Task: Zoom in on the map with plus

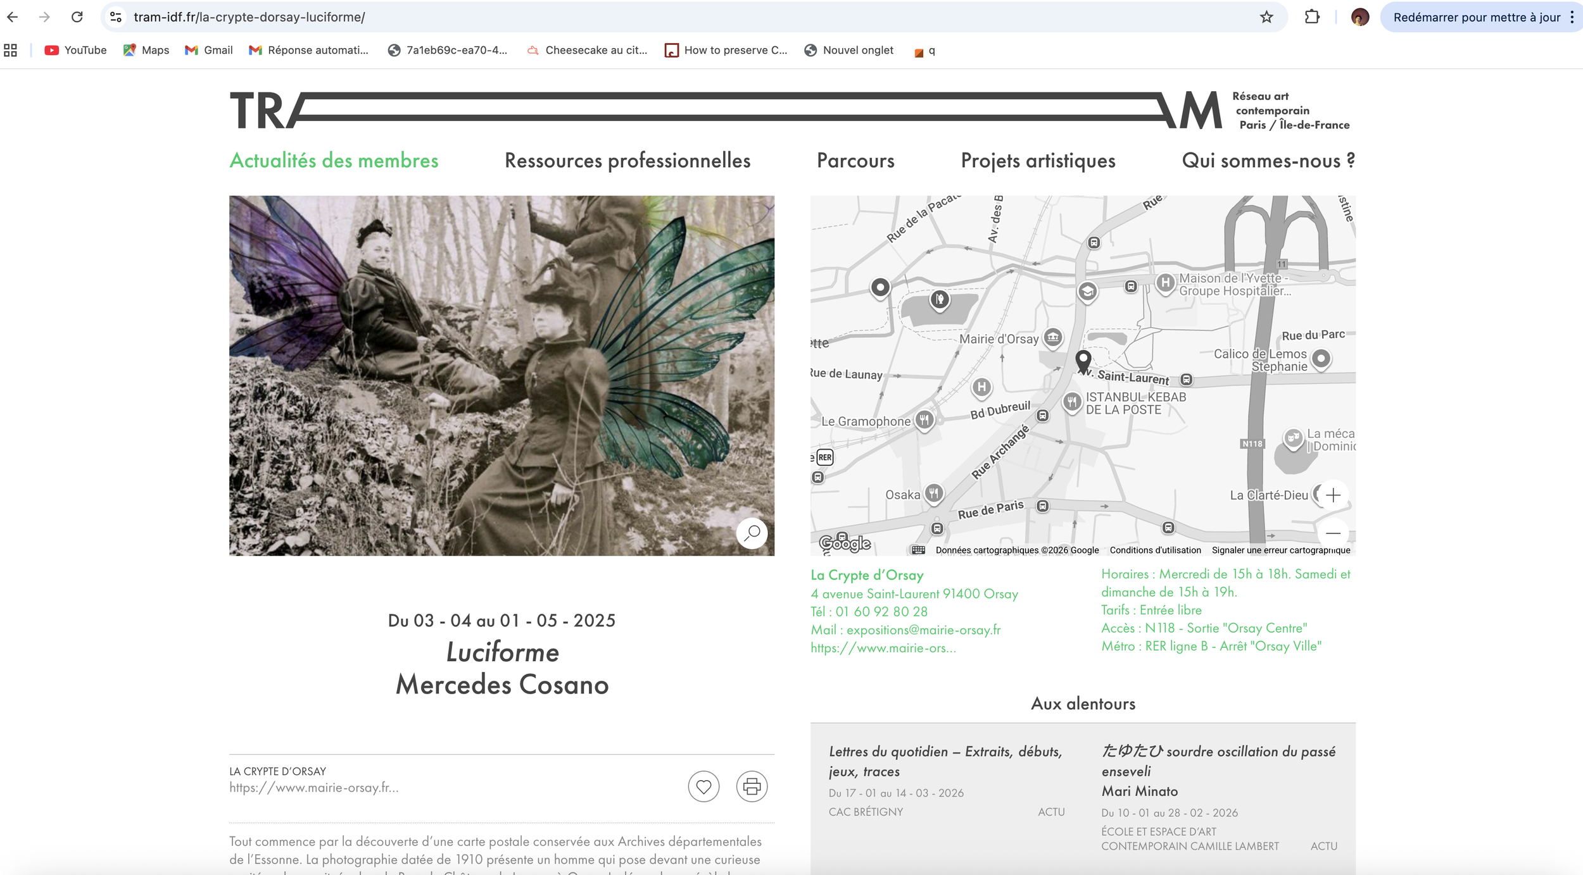Action: point(1333,495)
